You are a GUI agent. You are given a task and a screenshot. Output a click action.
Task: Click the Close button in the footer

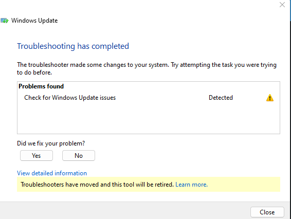(267, 212)
